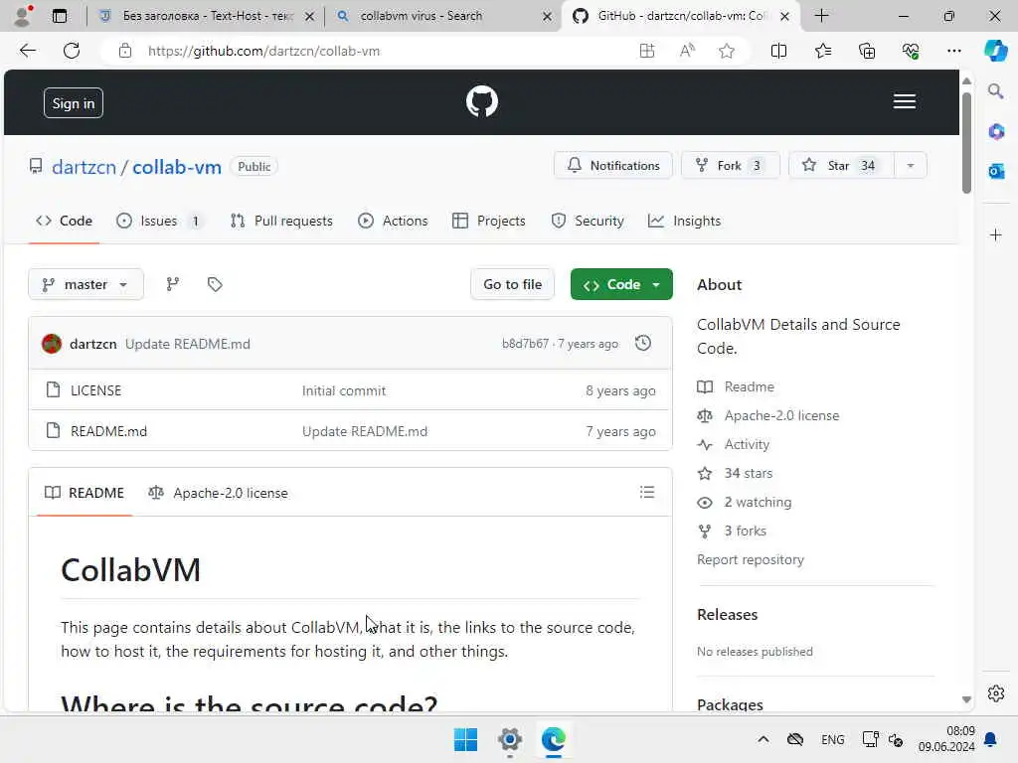The height and width of the screenshot is (763, 1018).
Task: Click the Go to file button
Action: [512, 284]
